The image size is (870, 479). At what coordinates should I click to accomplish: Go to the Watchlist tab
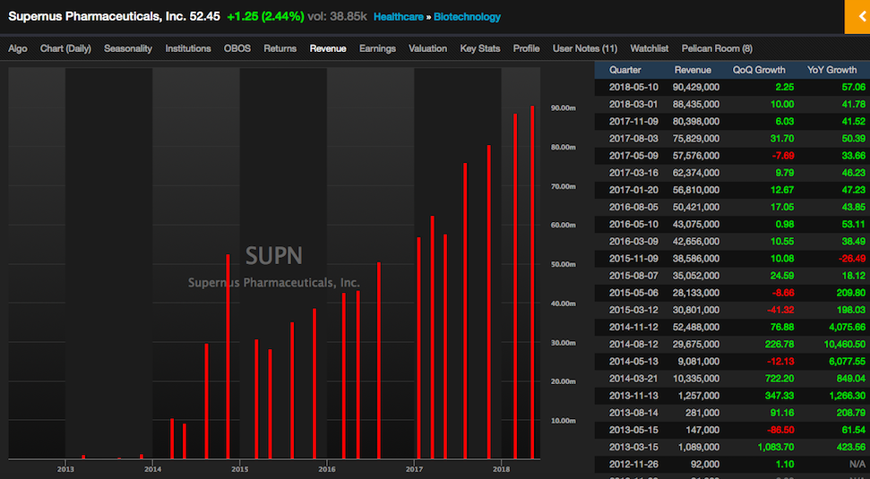tap(650, 48)
